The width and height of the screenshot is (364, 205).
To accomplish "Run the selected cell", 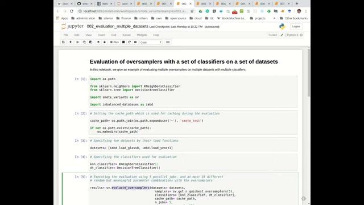I will 114,42.
